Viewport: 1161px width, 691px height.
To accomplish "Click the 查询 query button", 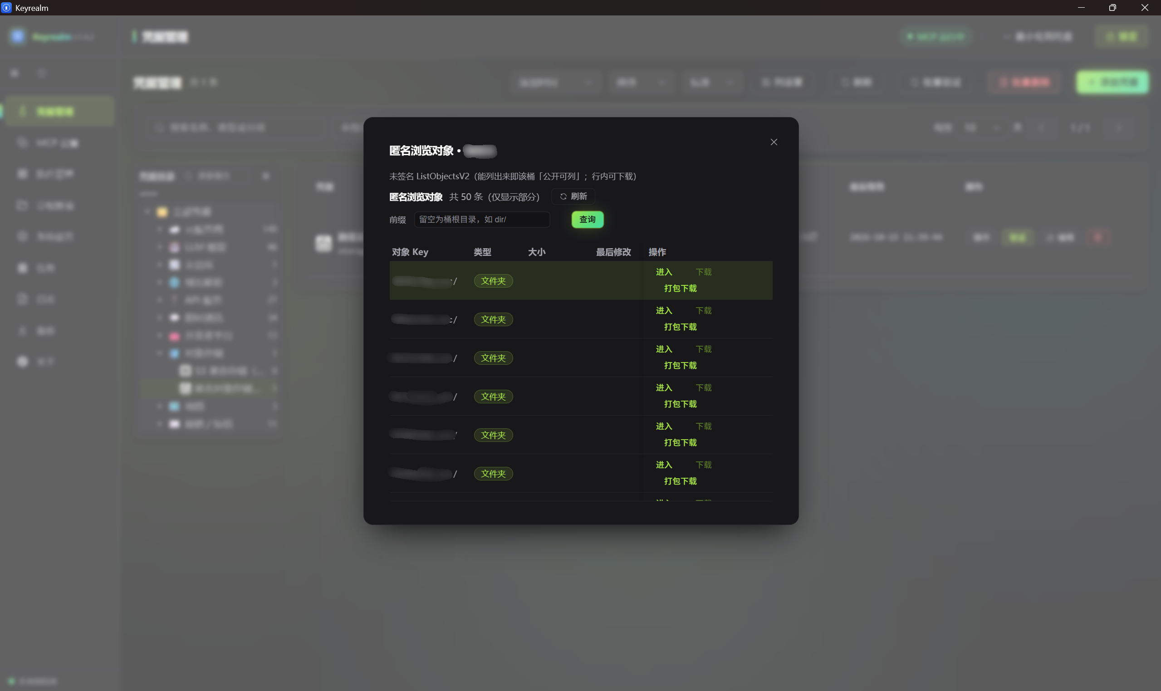I will click(588, 219).
